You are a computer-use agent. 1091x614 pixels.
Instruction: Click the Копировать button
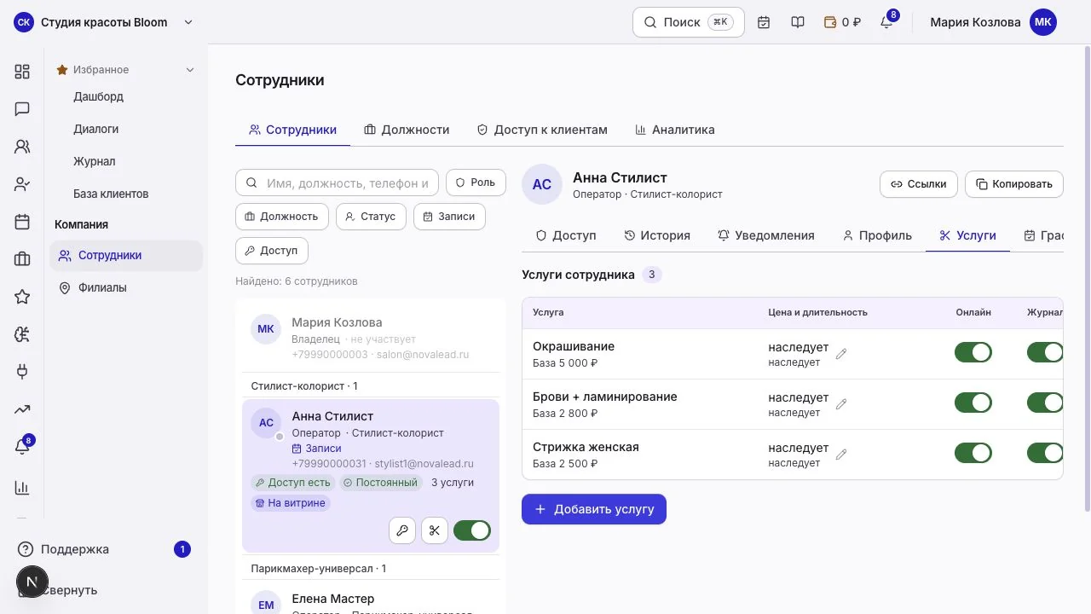[1014, 184]
